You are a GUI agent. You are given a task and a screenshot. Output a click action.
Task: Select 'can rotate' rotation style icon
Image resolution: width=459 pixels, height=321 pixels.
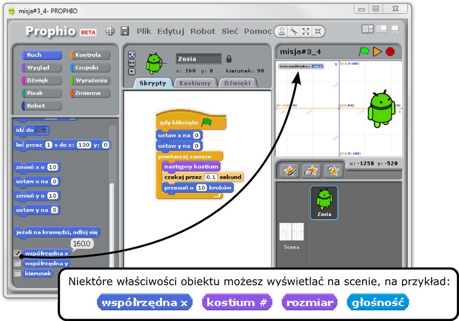[132, 55]
